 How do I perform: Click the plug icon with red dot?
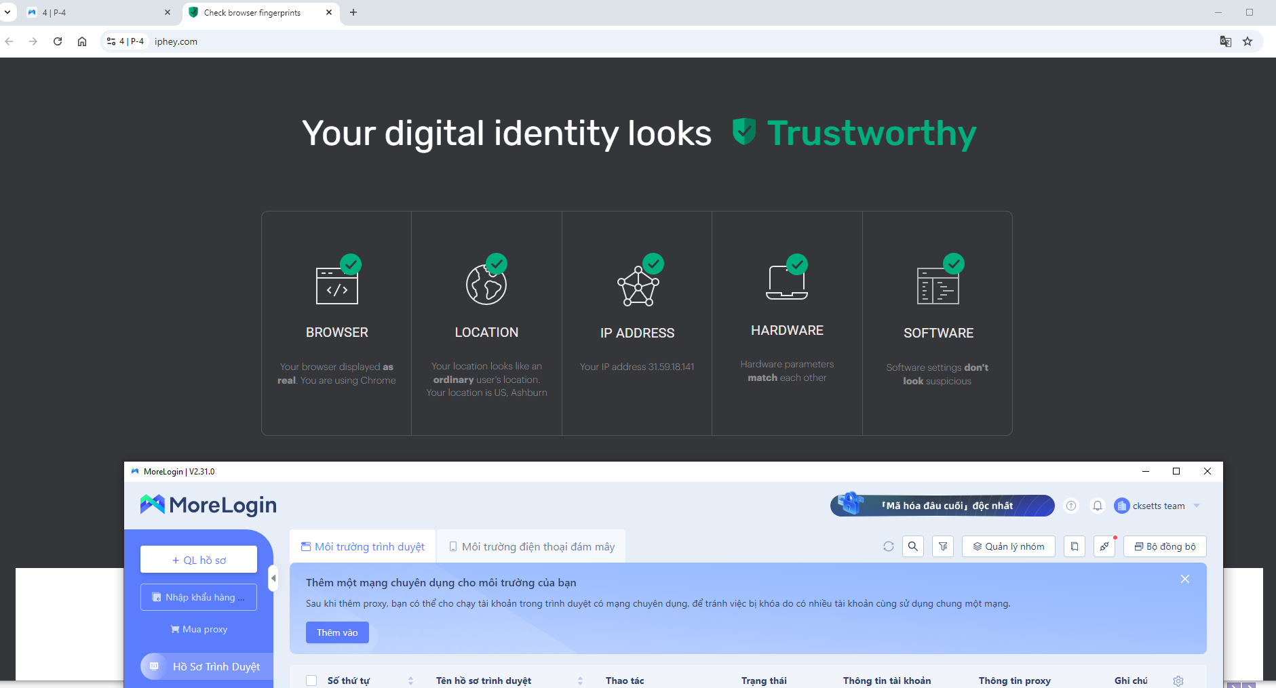[1104, 546]
